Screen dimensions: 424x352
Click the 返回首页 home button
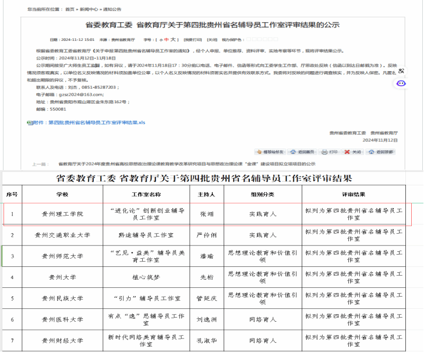click(x=302, y=152)
